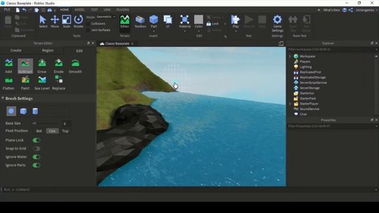Switch to the TEST ribbon tab
Image resolution: width=379 pixels, height=213 pixels.
[94, 10]
